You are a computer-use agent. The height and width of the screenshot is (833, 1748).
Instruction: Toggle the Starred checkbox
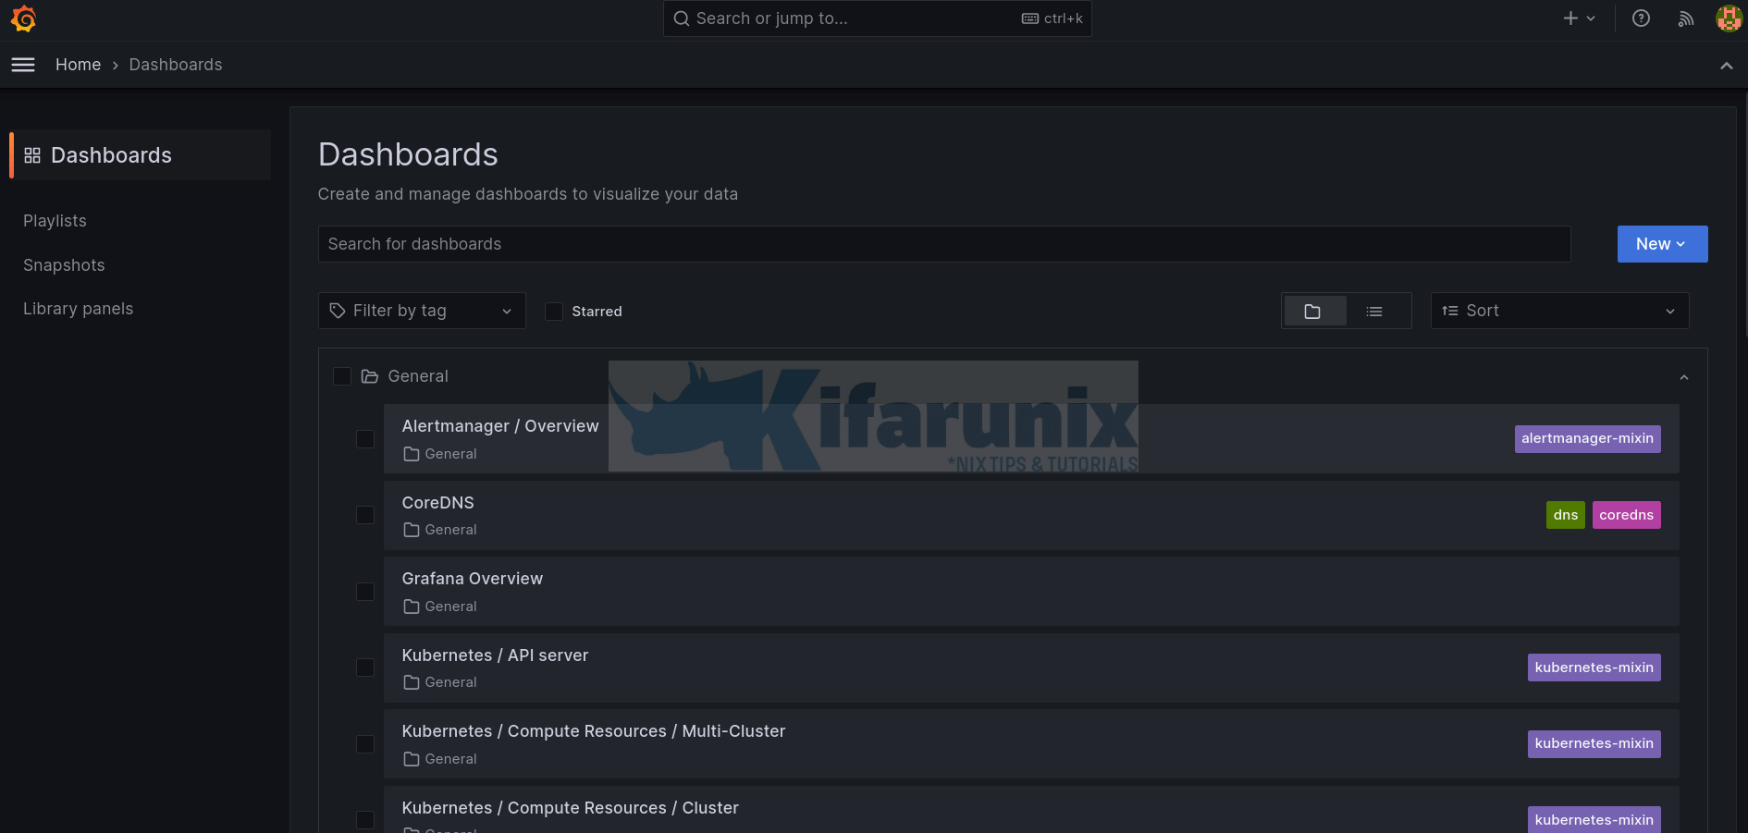coord(554,312)
